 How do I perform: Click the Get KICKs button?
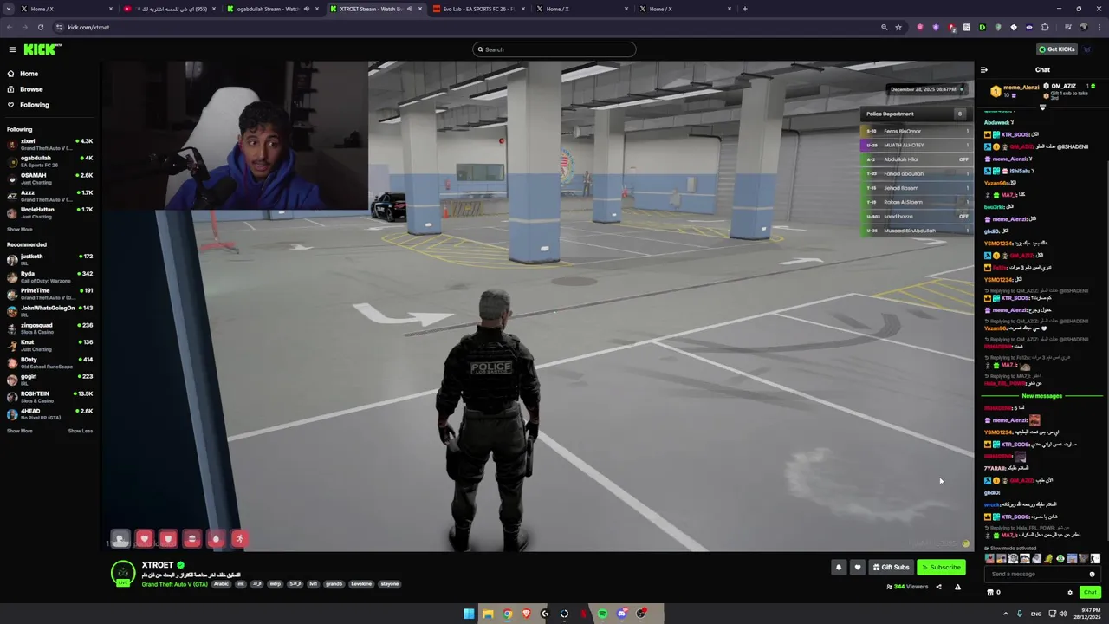(1057, 49)
